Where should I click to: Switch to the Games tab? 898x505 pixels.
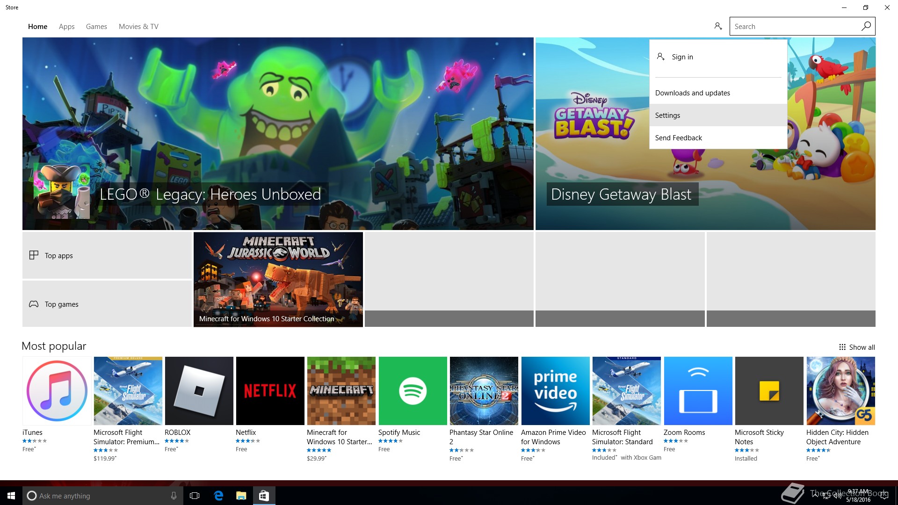[x=96, y=27]
